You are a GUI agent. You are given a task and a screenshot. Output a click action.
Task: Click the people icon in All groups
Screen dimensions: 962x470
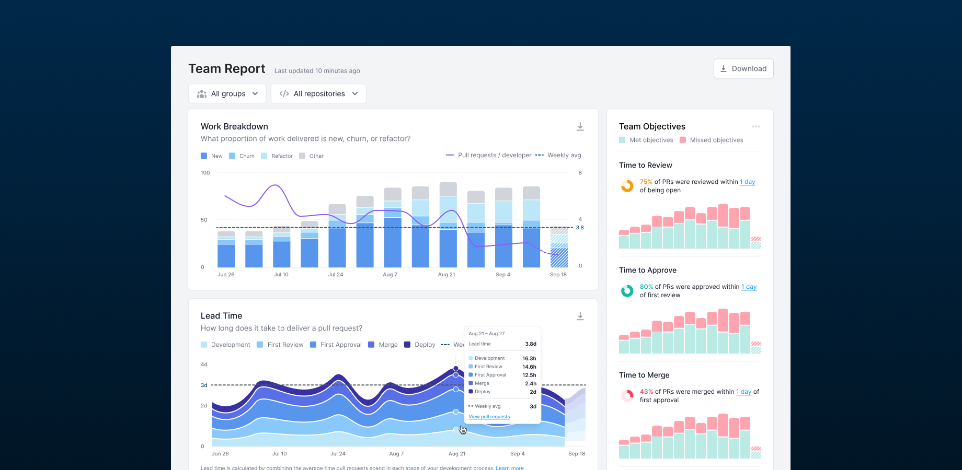pyautogui.click(x=201, y=93)
